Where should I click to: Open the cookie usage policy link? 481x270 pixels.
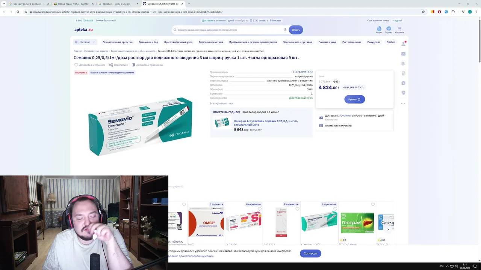tap(191, 256)
